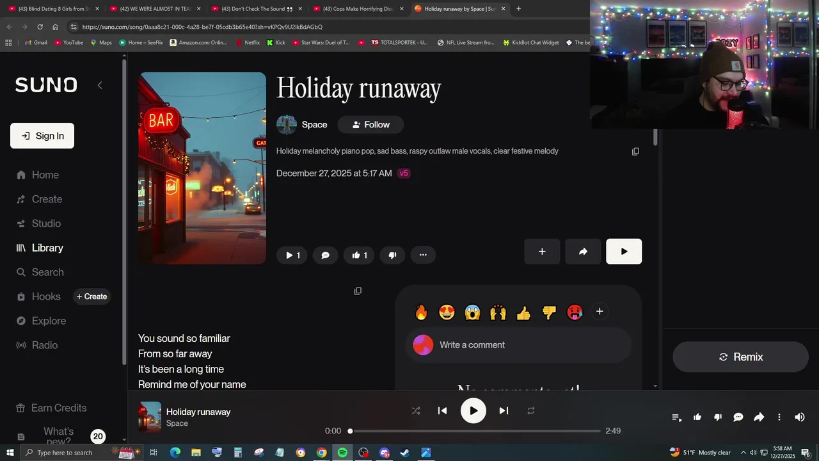Skip to next track in player bar

pyautogui.click(x=504, y=411)
